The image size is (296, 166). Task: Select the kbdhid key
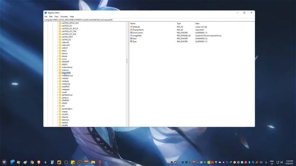65,123
